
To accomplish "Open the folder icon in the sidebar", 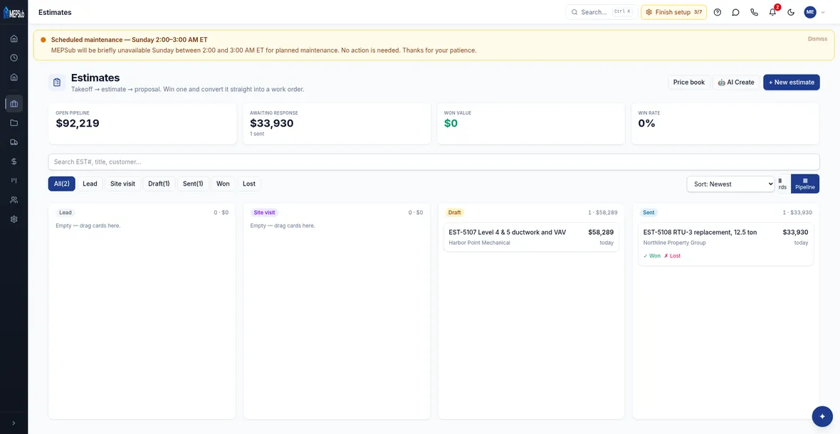I will (14, 123).
